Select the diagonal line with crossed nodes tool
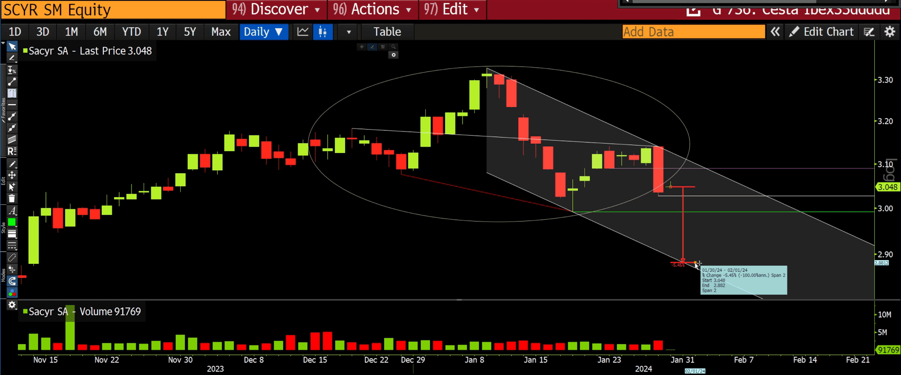The height and width of the screenshot is (375, 901). point(12,128)
